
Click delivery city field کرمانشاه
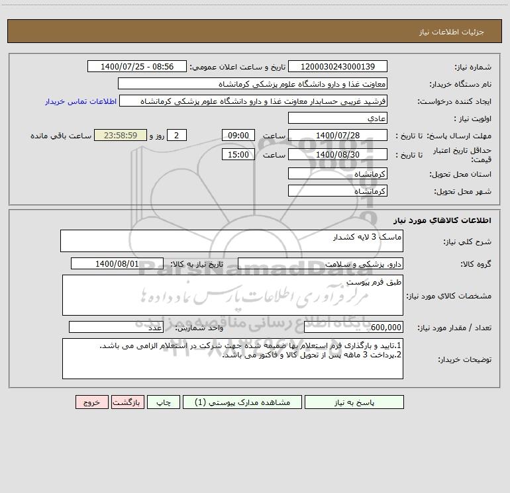pyautogui.click(x=338, y=191)
